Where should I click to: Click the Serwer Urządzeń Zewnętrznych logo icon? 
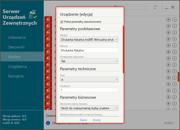33,15
